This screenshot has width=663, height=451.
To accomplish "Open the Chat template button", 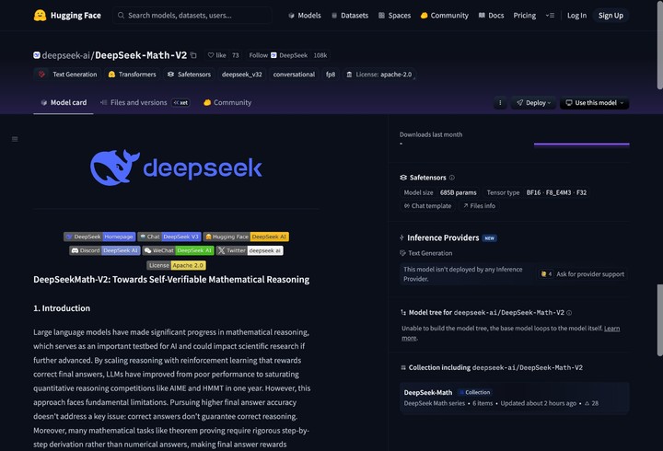I will coord(427,206).
